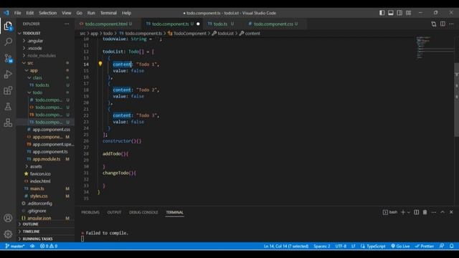Screen dimensions: 459x258
Task: Open the Explorer view in activity bar
Action: click(x=8, y=26)
